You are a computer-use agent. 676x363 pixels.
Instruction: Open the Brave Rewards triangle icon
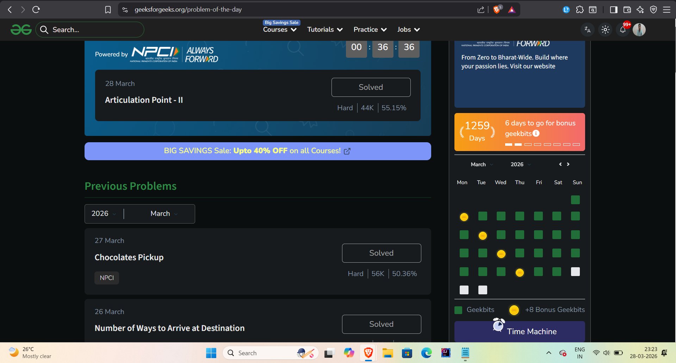512,10
